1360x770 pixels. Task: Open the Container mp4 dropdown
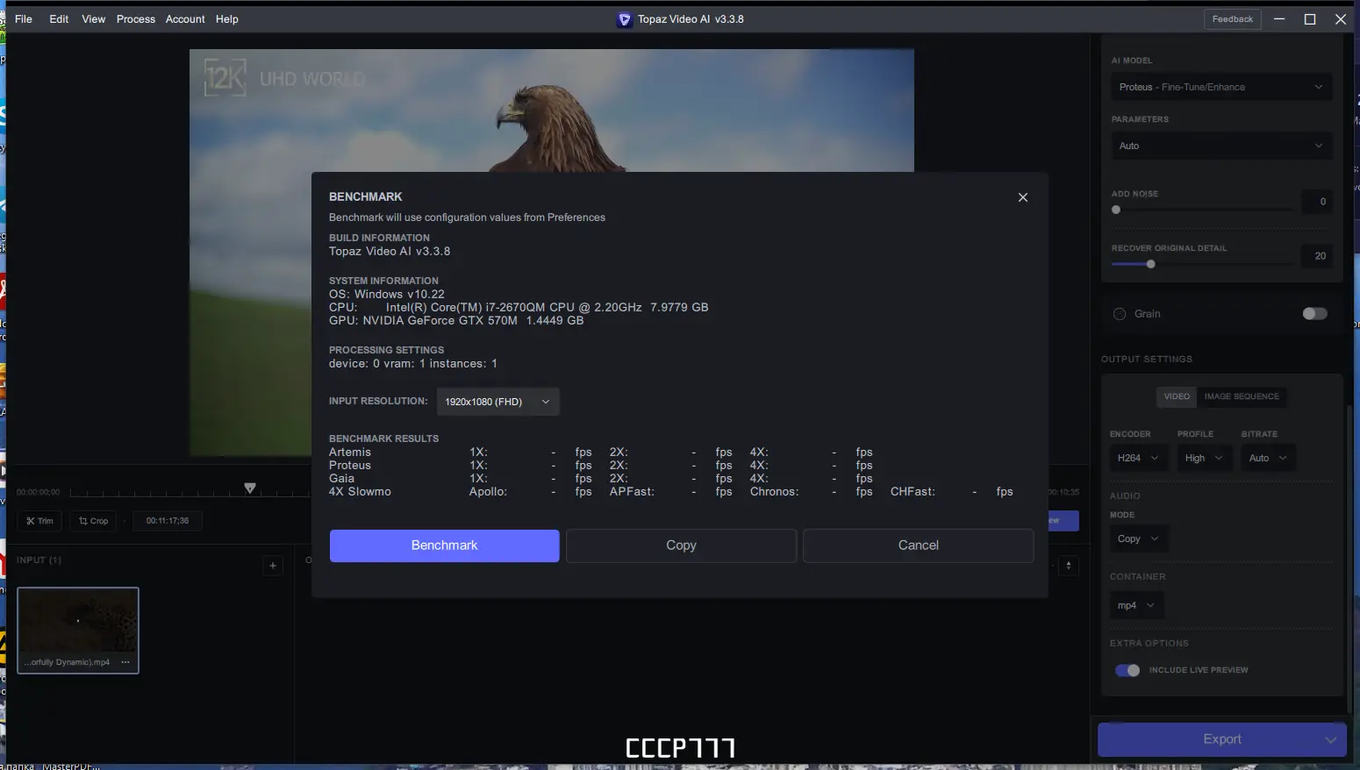tap(1136, 605)
